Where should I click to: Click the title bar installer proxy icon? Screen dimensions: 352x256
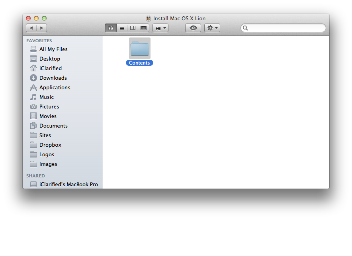point(149,18)
